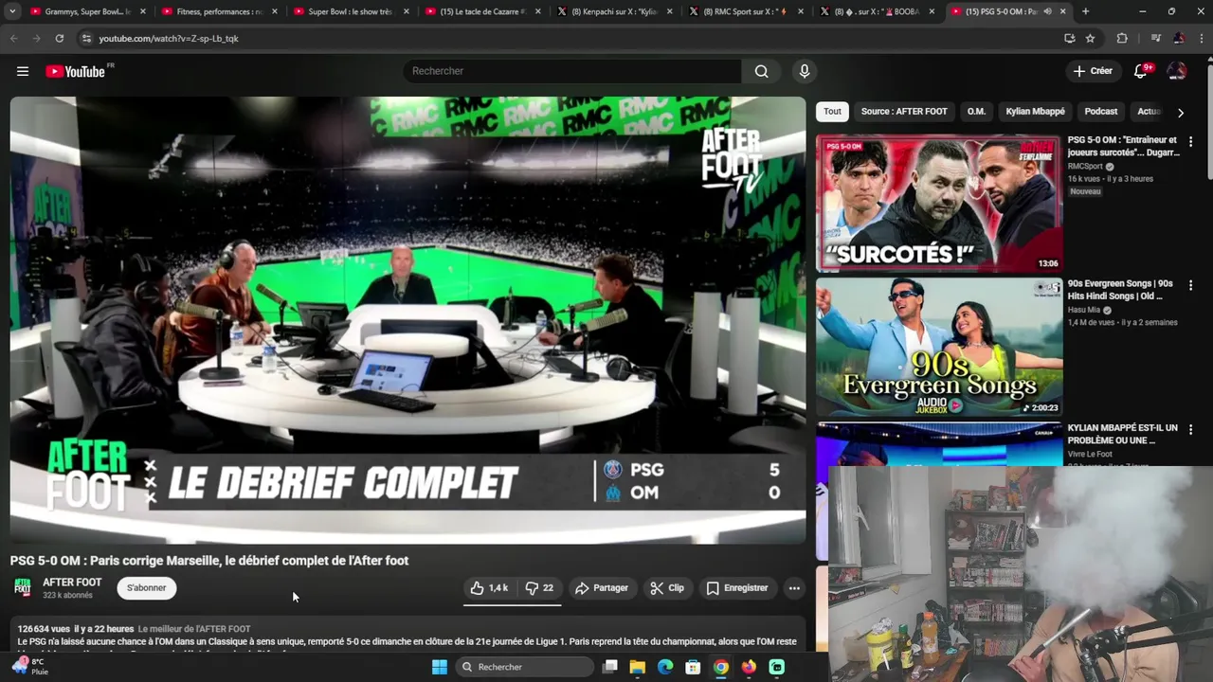1213x682 pixels.
Task: Open the account avatar menu
Action: pos(1177,71)
